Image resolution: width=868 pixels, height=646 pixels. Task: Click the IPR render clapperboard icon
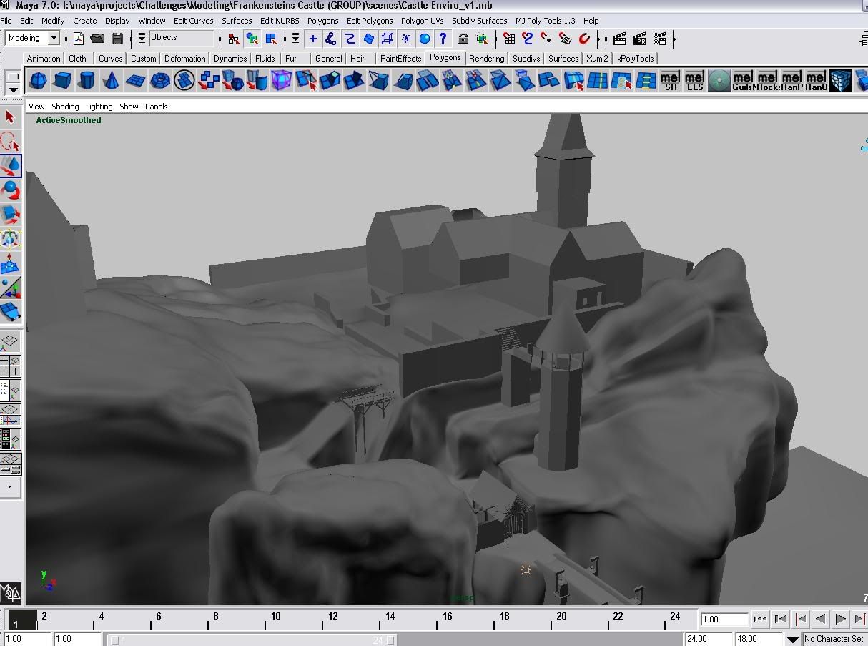(640, 39)
